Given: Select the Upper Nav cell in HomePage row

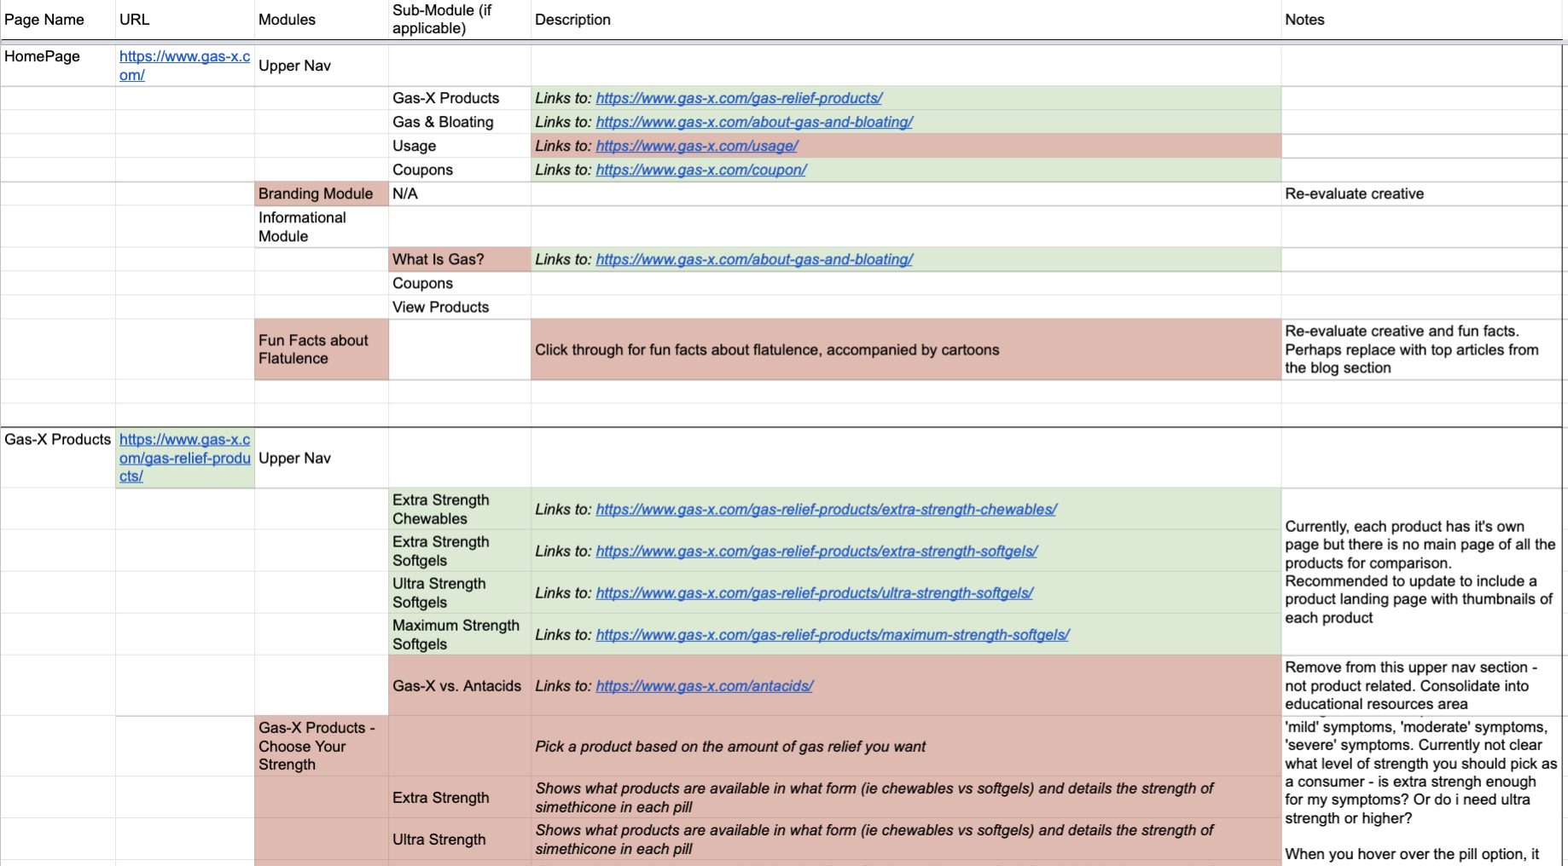Looking at the screenshot, I should [x=322, y=66].
